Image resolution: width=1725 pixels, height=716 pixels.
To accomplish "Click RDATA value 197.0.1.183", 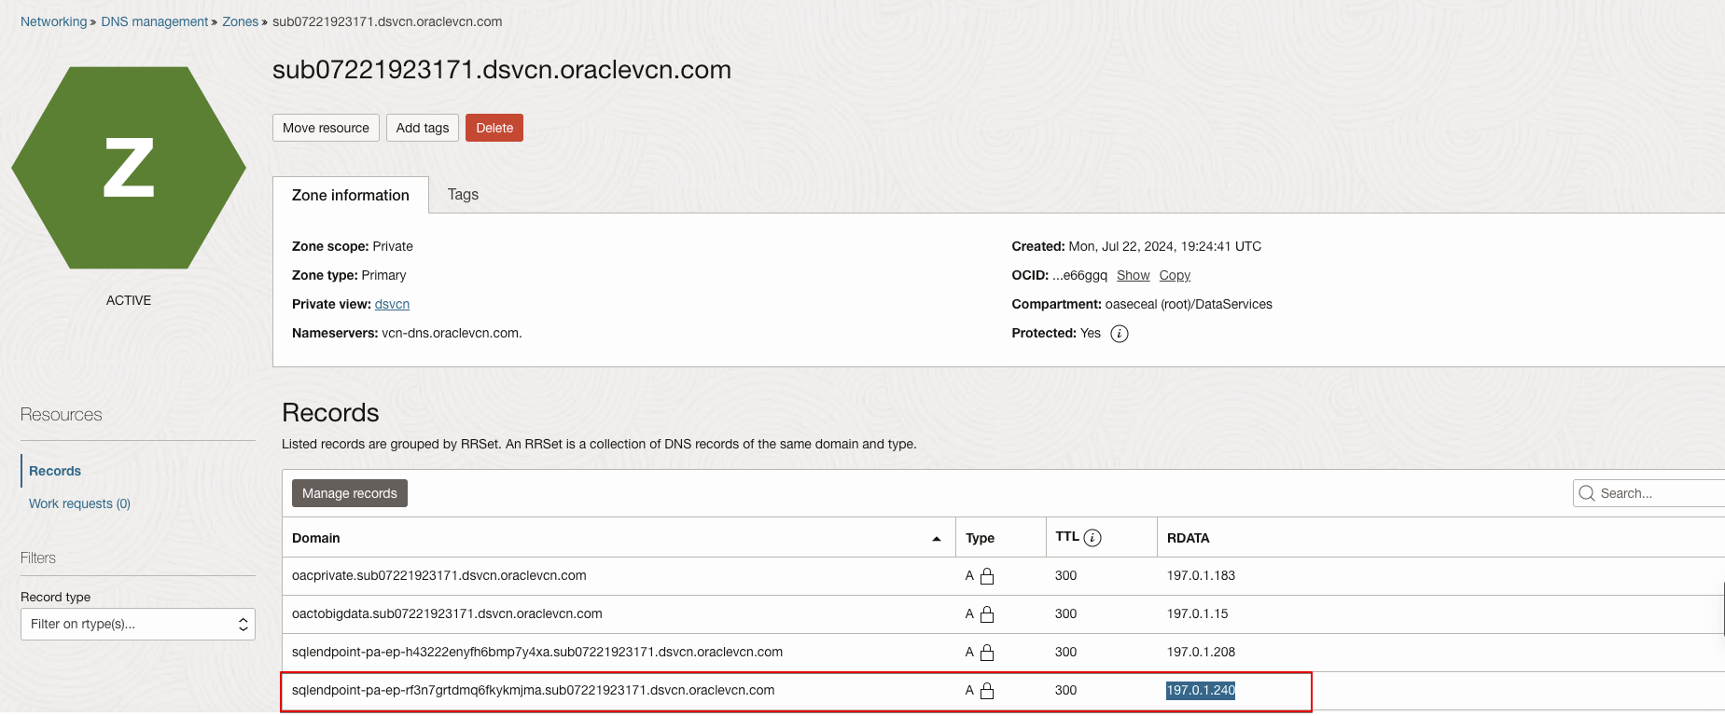I will (x=1201, y=575).
